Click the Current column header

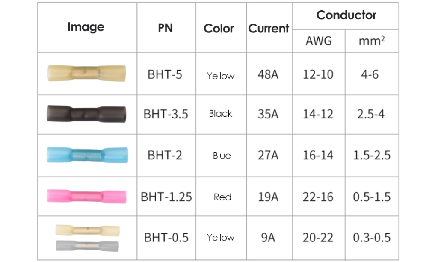tap(269, 29)
